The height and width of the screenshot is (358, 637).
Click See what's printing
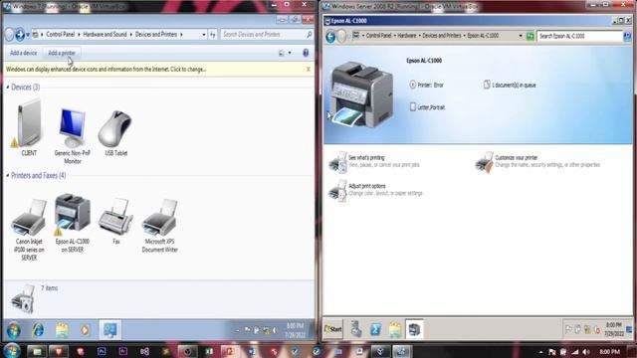coord(366,157)
